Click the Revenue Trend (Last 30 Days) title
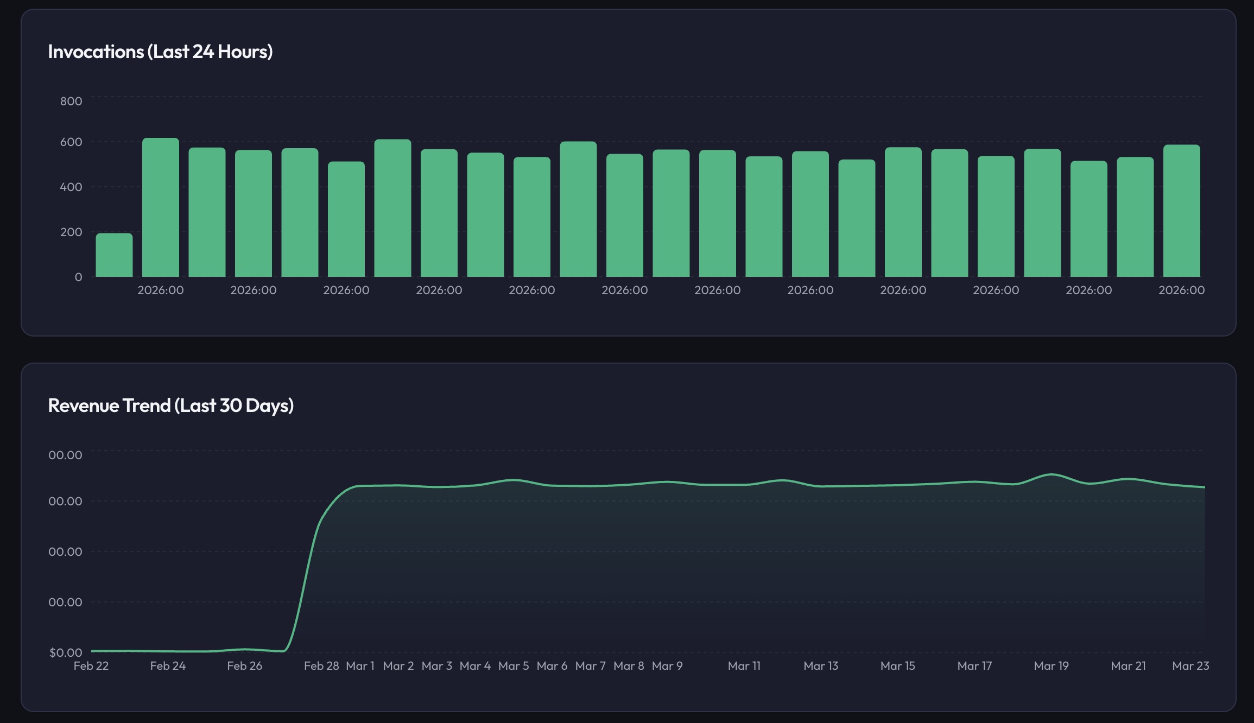This screenshot has width=1254, height=723. click(x=171, y=404)
